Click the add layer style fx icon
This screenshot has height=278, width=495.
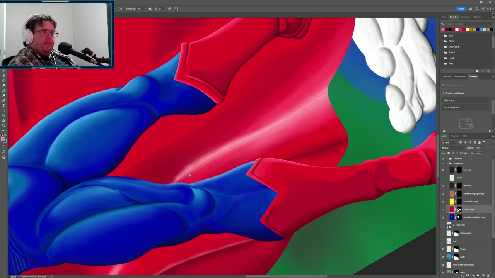coord(462,275)
